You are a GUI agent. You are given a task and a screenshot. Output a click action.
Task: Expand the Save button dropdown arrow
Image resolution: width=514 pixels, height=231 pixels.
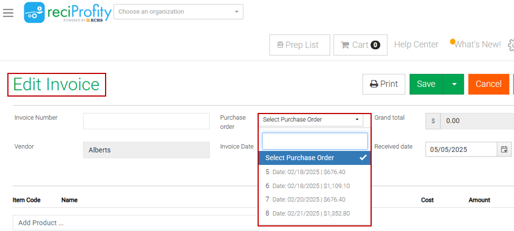pyautogui.click(x=454, y=84)
